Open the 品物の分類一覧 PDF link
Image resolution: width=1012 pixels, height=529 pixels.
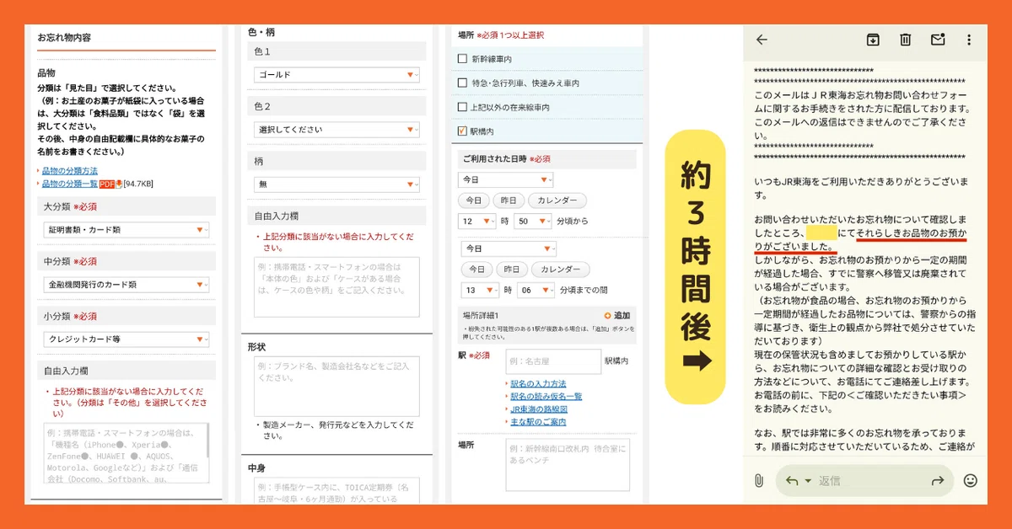[x=69, y=184]
